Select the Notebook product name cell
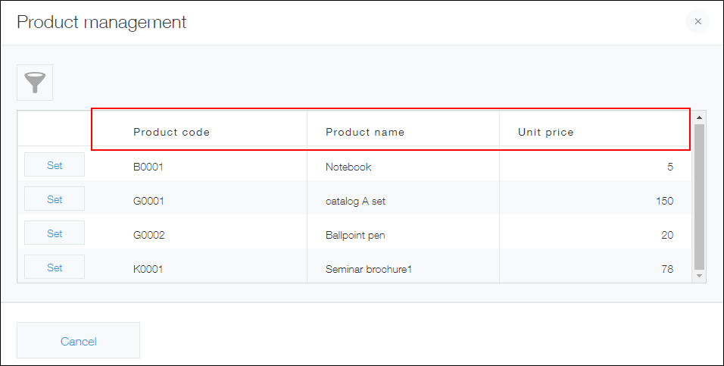 pos(348,167)
